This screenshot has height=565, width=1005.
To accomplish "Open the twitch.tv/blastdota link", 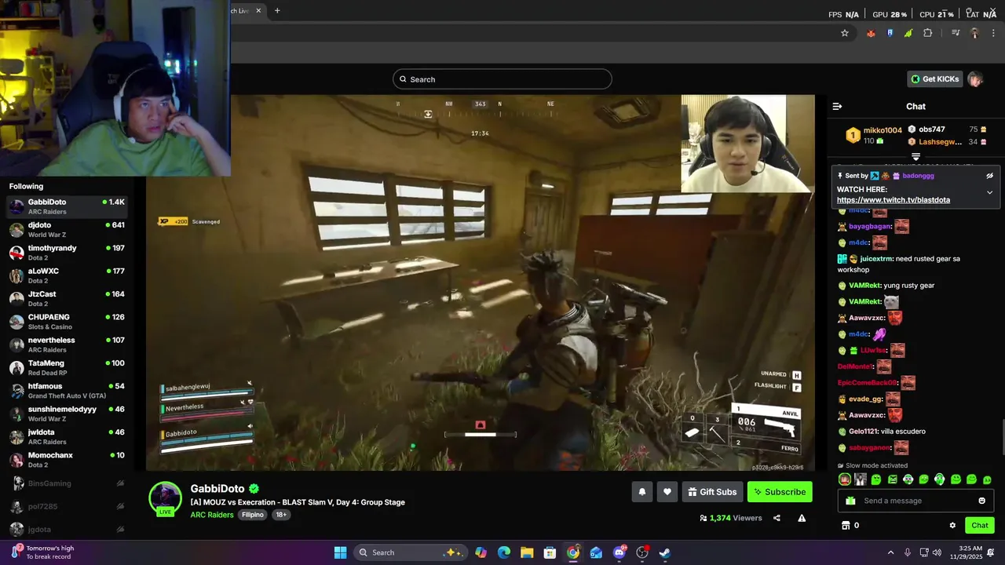I will click(894, 200).
